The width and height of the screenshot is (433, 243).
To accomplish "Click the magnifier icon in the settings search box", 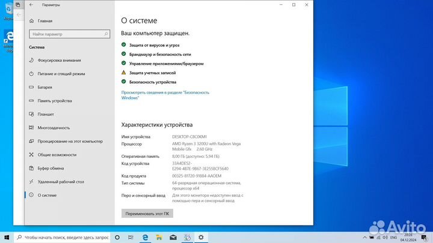I will [x=106, y=34].
